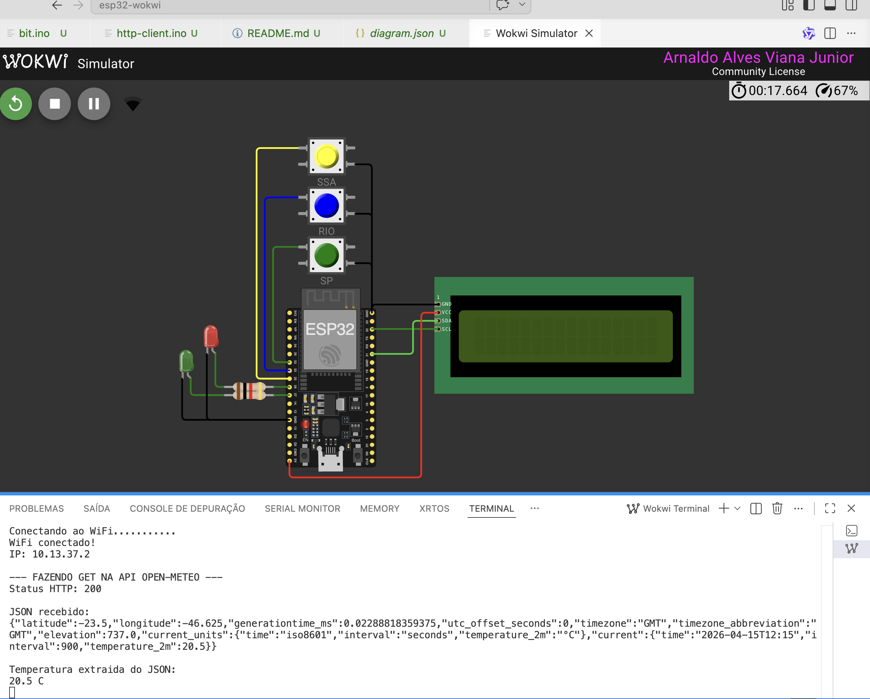The height and width of the screenshot is (699, 870).
Task: Open the command center chevron dropdown
Action: [x=522, y=5]
